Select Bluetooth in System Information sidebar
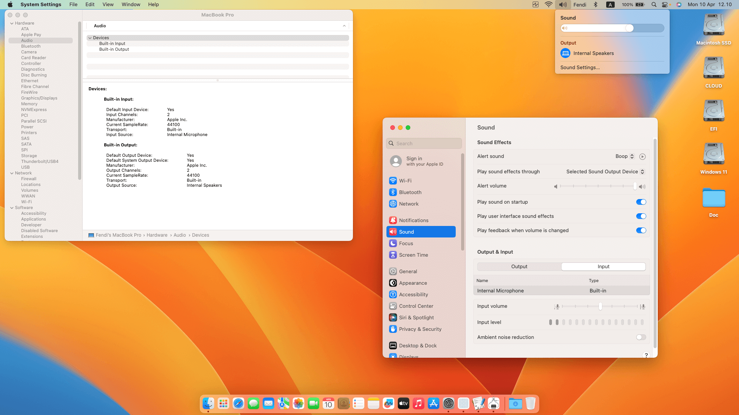 point(31,46)
